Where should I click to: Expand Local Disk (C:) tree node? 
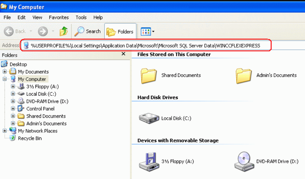pos(13,94)
